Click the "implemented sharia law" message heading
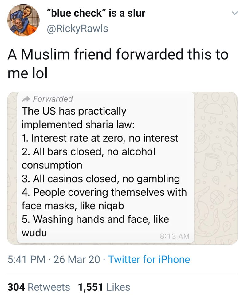Image resolution: width=240 pixels, height=295 pixels. pyautogui.click(x=78, y=124)
